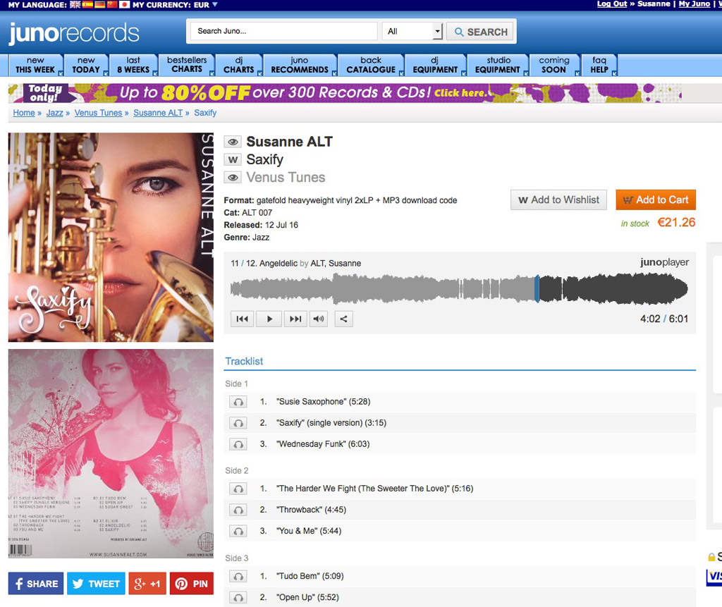Open the Jazz breadcrumb link
722x607 pixels.
(55, 113)
